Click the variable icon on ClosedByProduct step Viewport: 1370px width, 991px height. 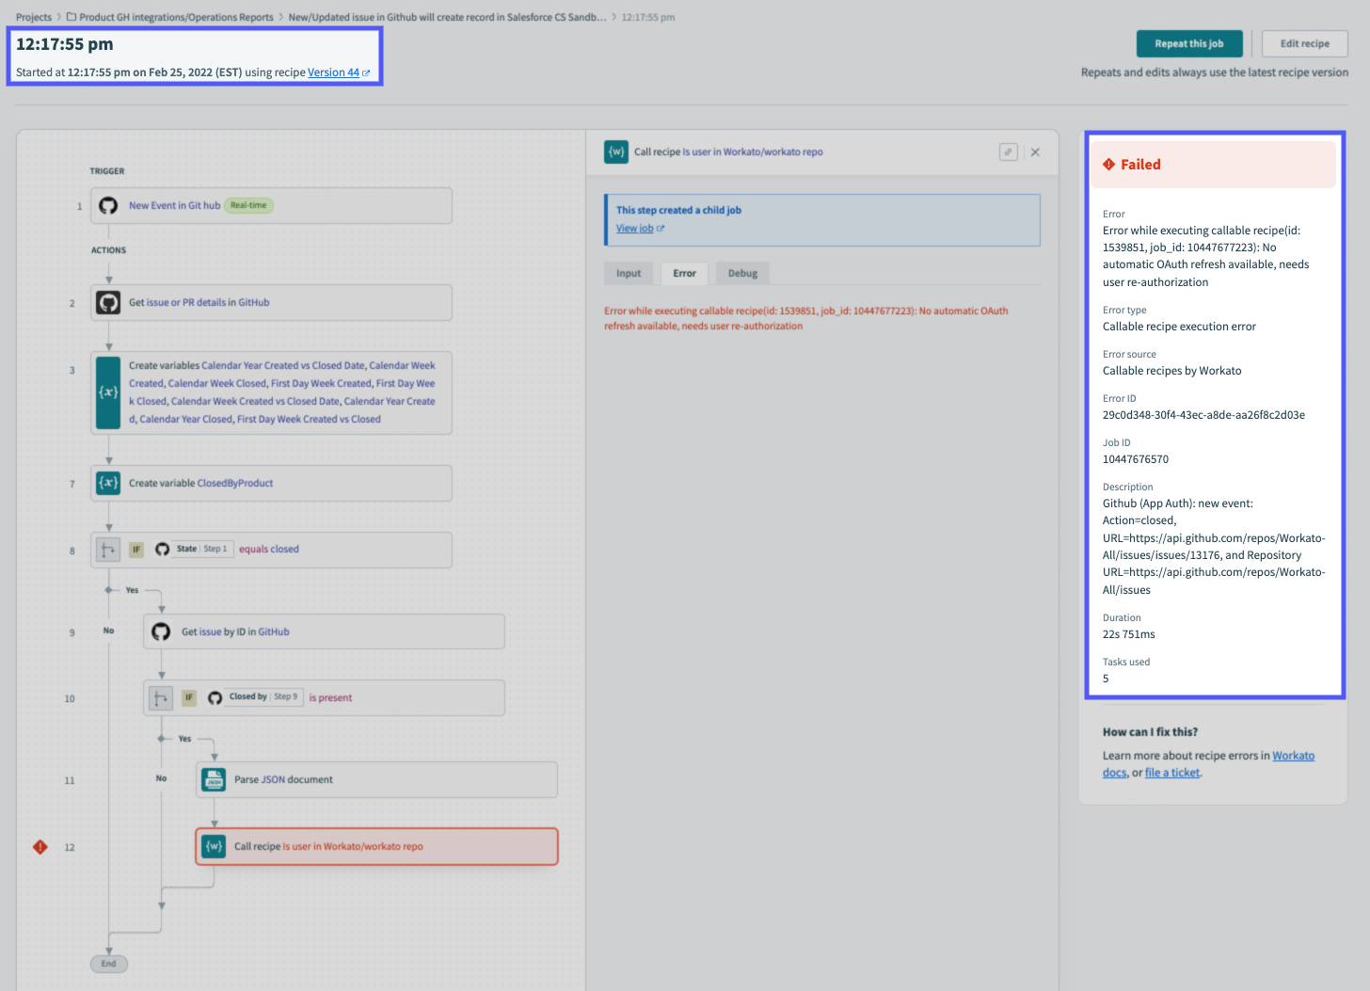pyautogui.click(x=108, y=483)
